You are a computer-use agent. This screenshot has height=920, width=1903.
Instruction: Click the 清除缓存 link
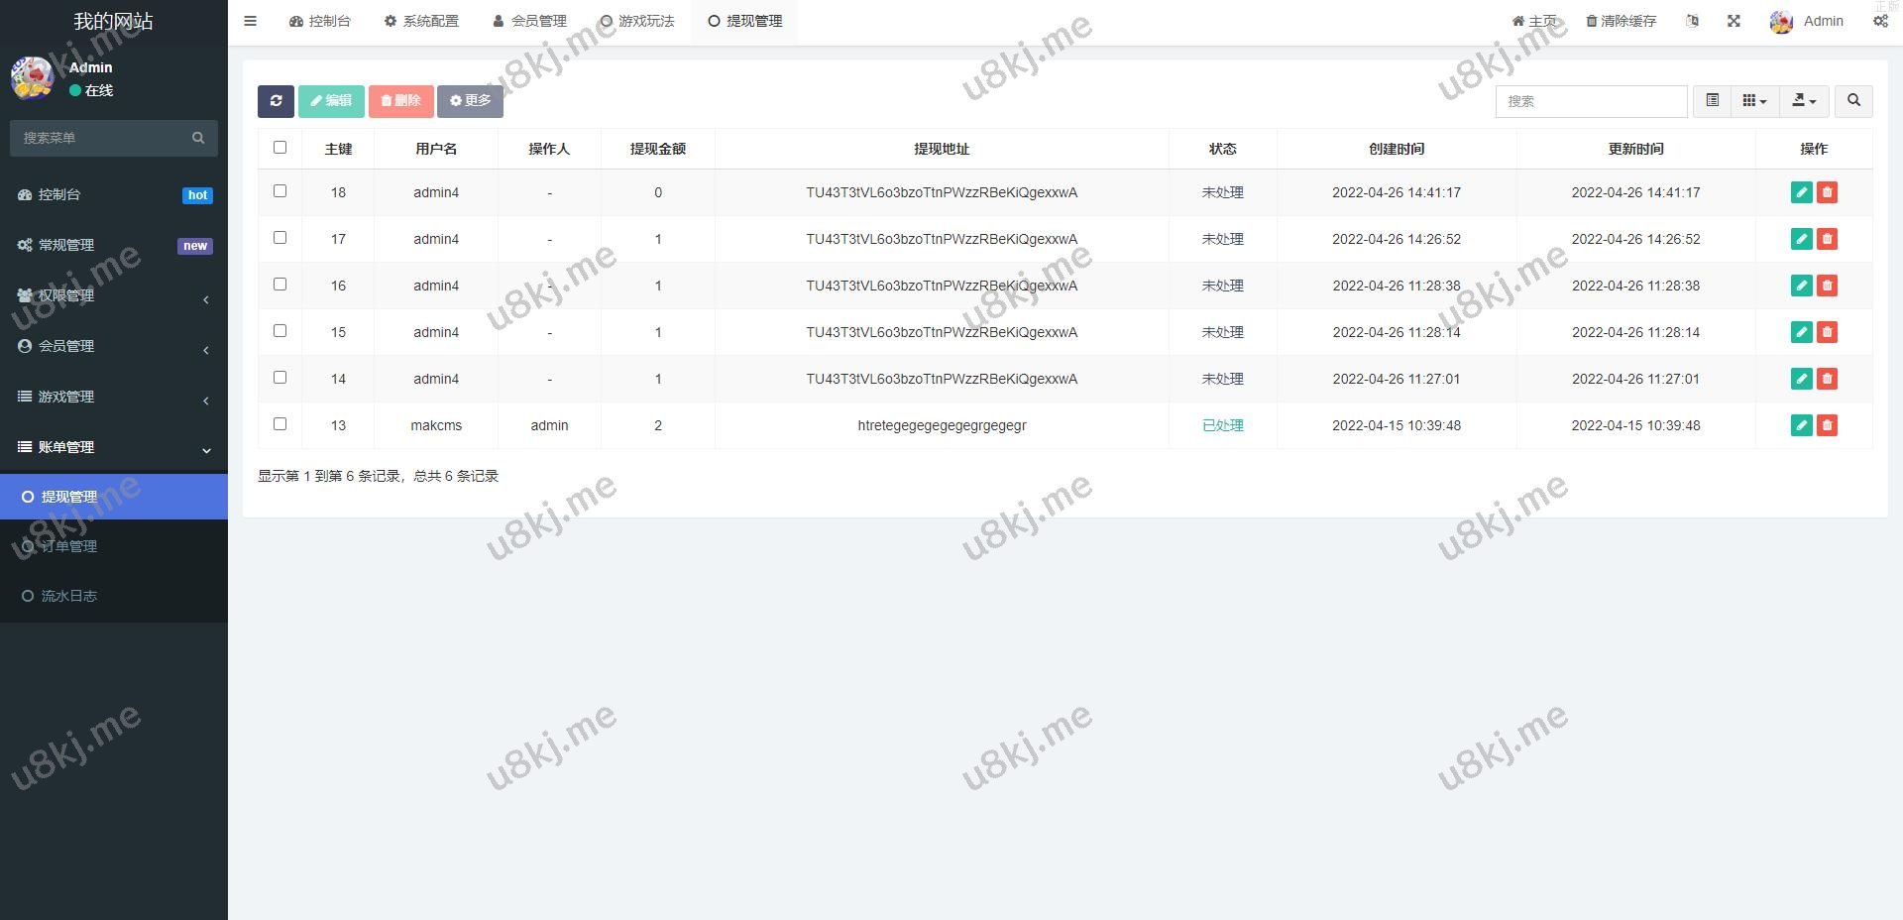point(1621,21)
